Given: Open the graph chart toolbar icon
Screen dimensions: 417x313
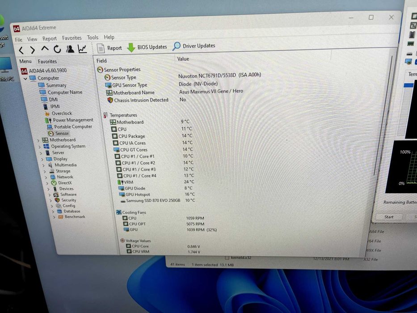Looking at the screenshot, I should tap(82, 48).
